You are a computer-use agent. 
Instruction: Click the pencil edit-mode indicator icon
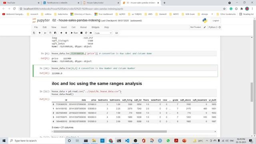point(204,27)
